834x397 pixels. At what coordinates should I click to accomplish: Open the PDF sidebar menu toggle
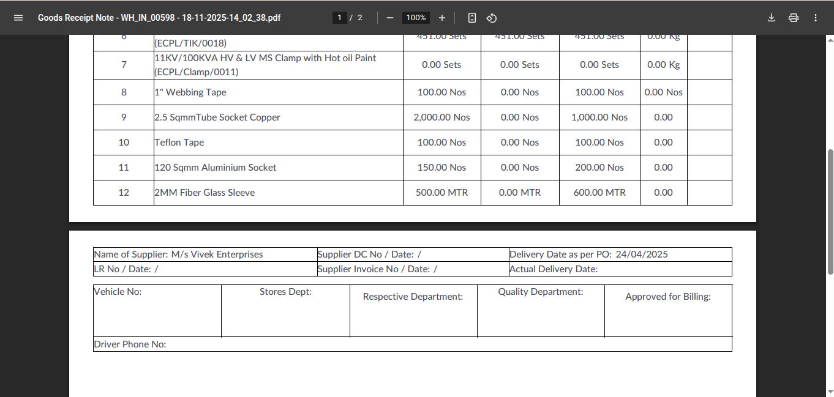[18, 18]
